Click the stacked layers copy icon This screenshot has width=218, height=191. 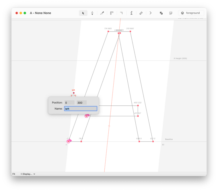tap(171, 13)
